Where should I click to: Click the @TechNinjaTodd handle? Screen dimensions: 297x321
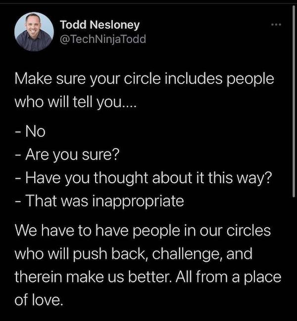[x=103, y=39]
